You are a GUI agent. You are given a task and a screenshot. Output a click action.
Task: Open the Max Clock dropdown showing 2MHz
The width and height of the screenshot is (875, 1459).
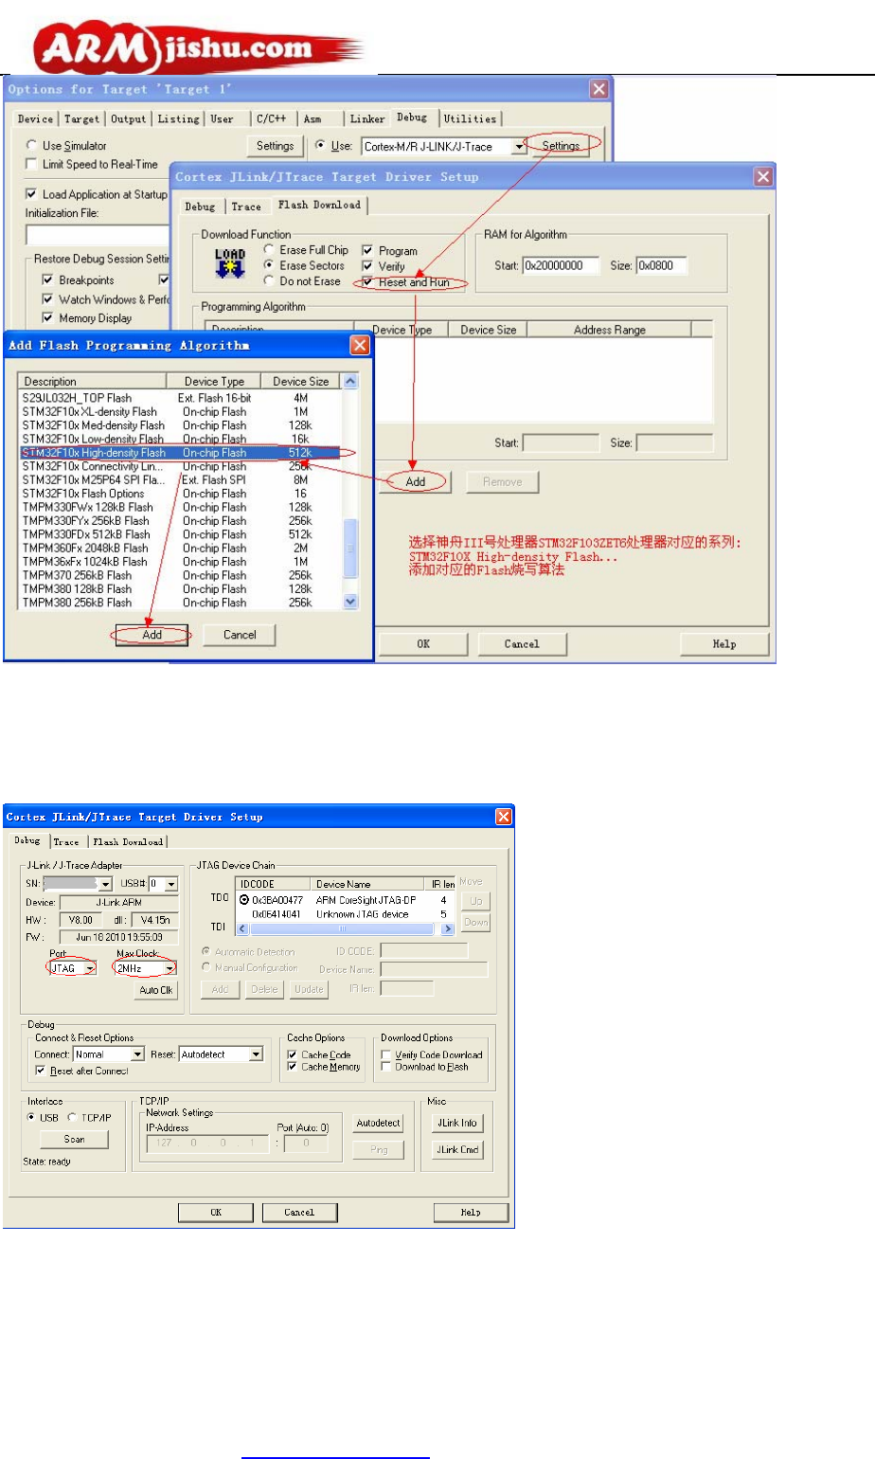coord(170,968)
